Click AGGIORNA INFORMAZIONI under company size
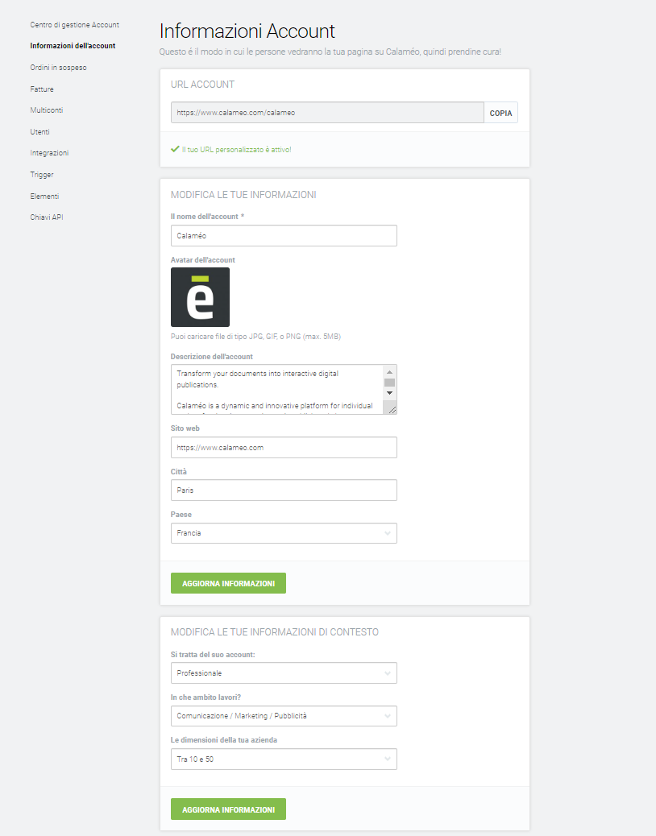656x836 pixels. pyautogui.click(x=228, y=809)
